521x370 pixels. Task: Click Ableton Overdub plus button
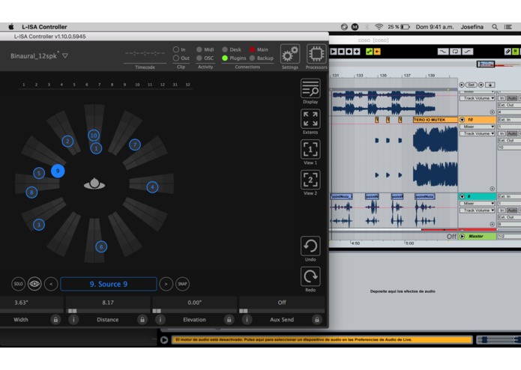[x=357, y=52]
